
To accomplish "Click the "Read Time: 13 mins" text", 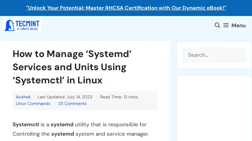I will [x=119, y=97].
